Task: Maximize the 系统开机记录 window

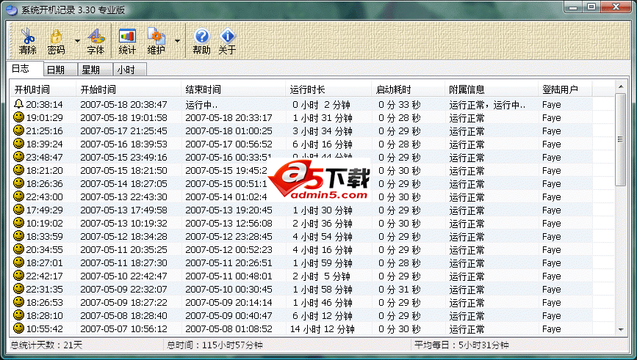Action: [591, 7]
